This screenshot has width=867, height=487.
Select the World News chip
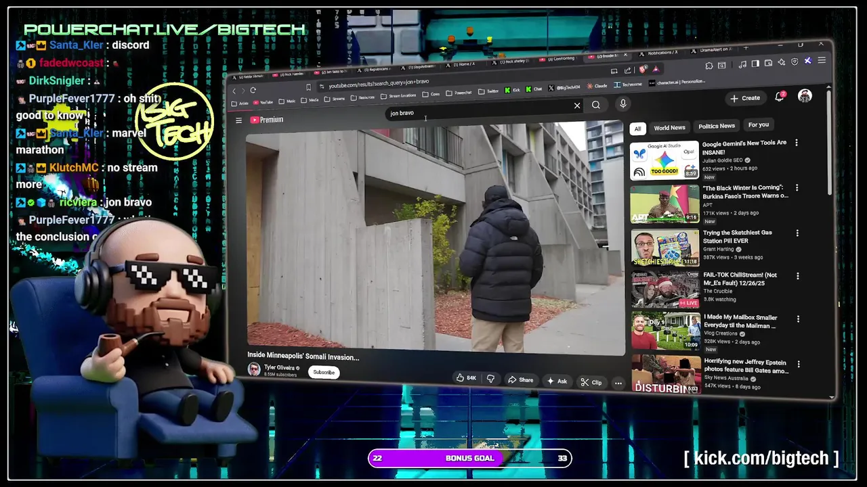669,127
